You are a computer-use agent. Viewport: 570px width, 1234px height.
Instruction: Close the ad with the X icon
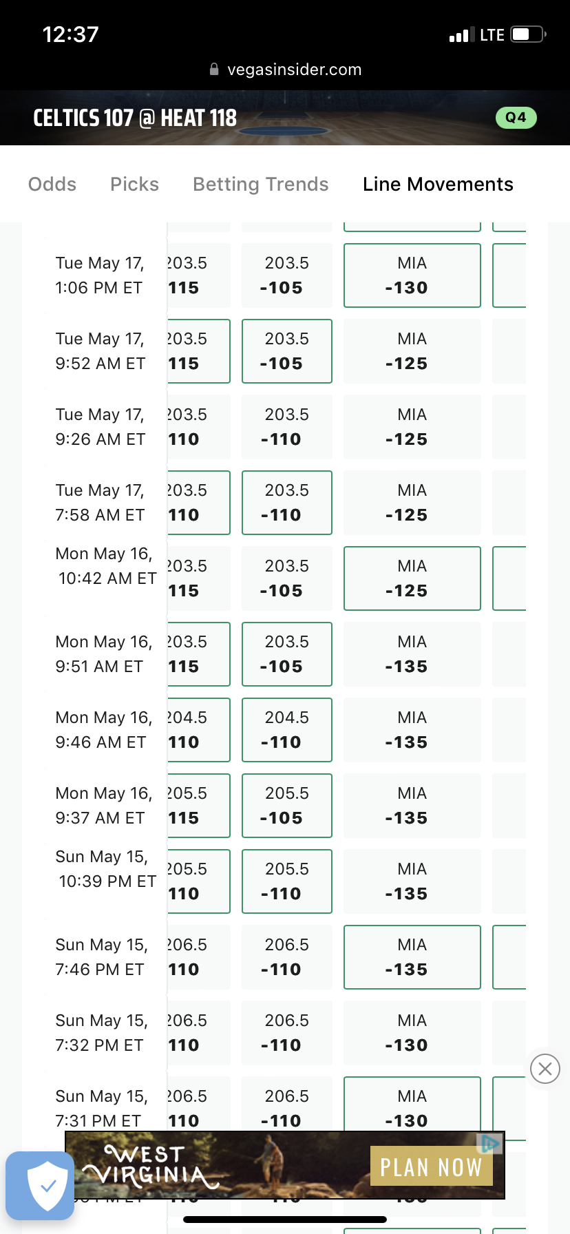(x=545, y=1069)
